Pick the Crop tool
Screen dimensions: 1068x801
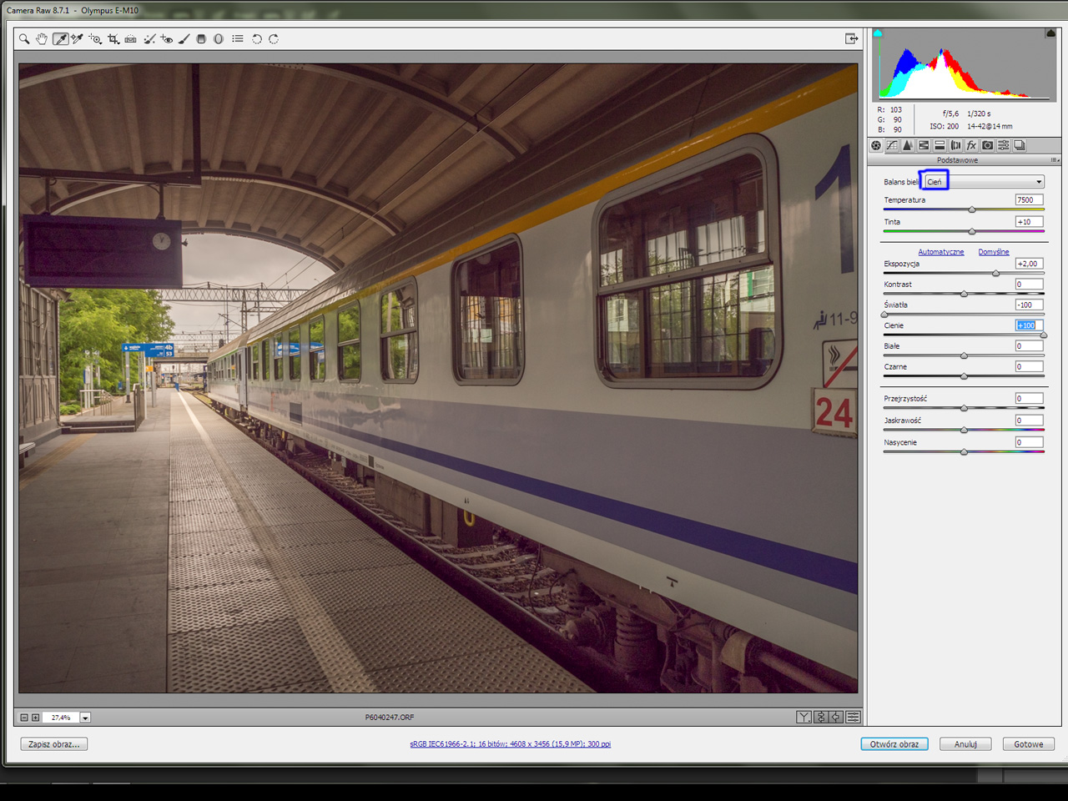click(x=113, y=39)
